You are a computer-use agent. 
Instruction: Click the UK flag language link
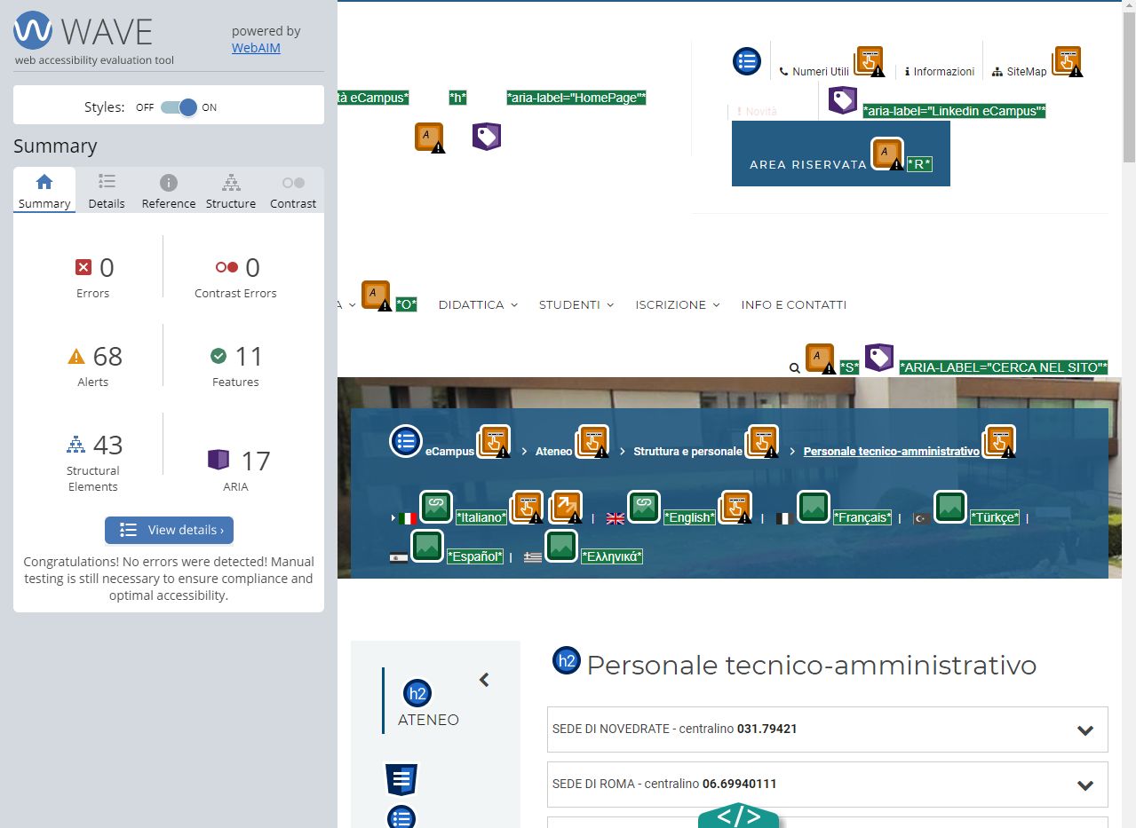616,518
